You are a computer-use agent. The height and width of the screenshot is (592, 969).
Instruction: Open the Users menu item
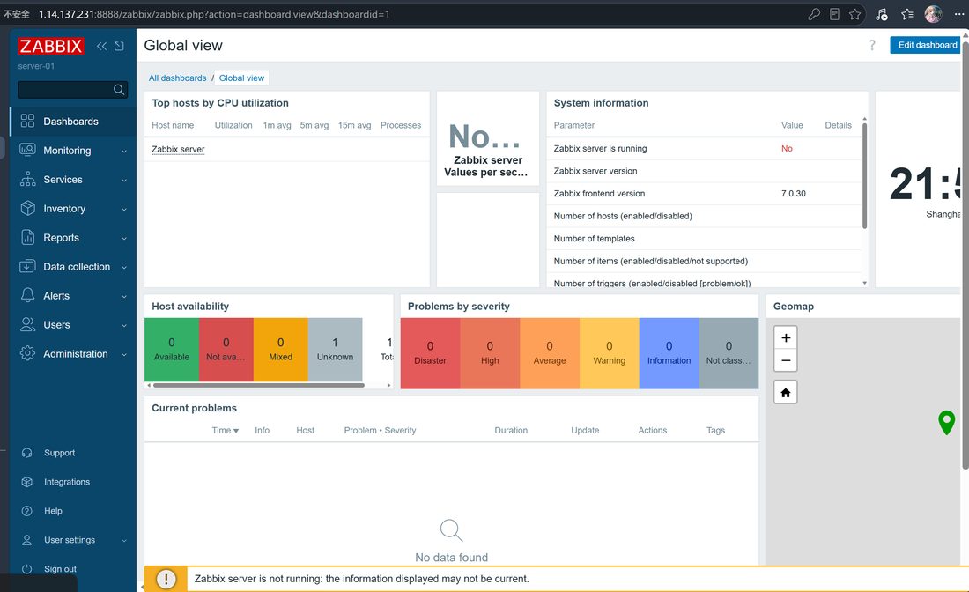[x=73, y=324]
